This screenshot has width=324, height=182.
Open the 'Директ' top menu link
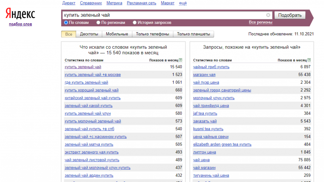[69, 3]
